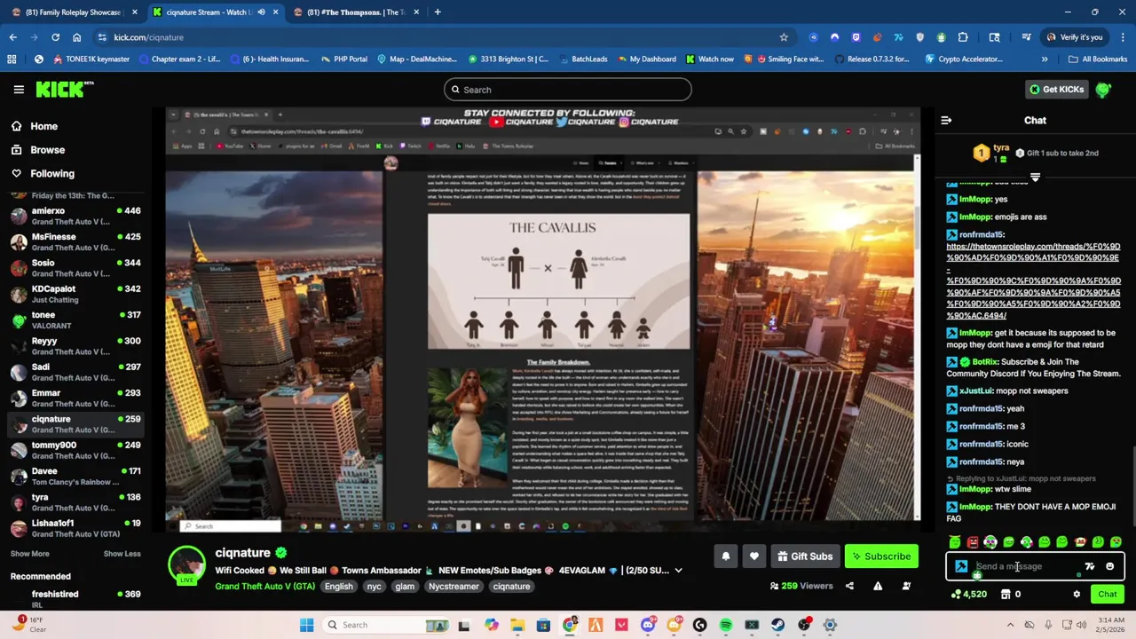This screenshot has height=639, width=1136.
Task: Open freshistired recommended channel
Action: click(x=75, y=599)
